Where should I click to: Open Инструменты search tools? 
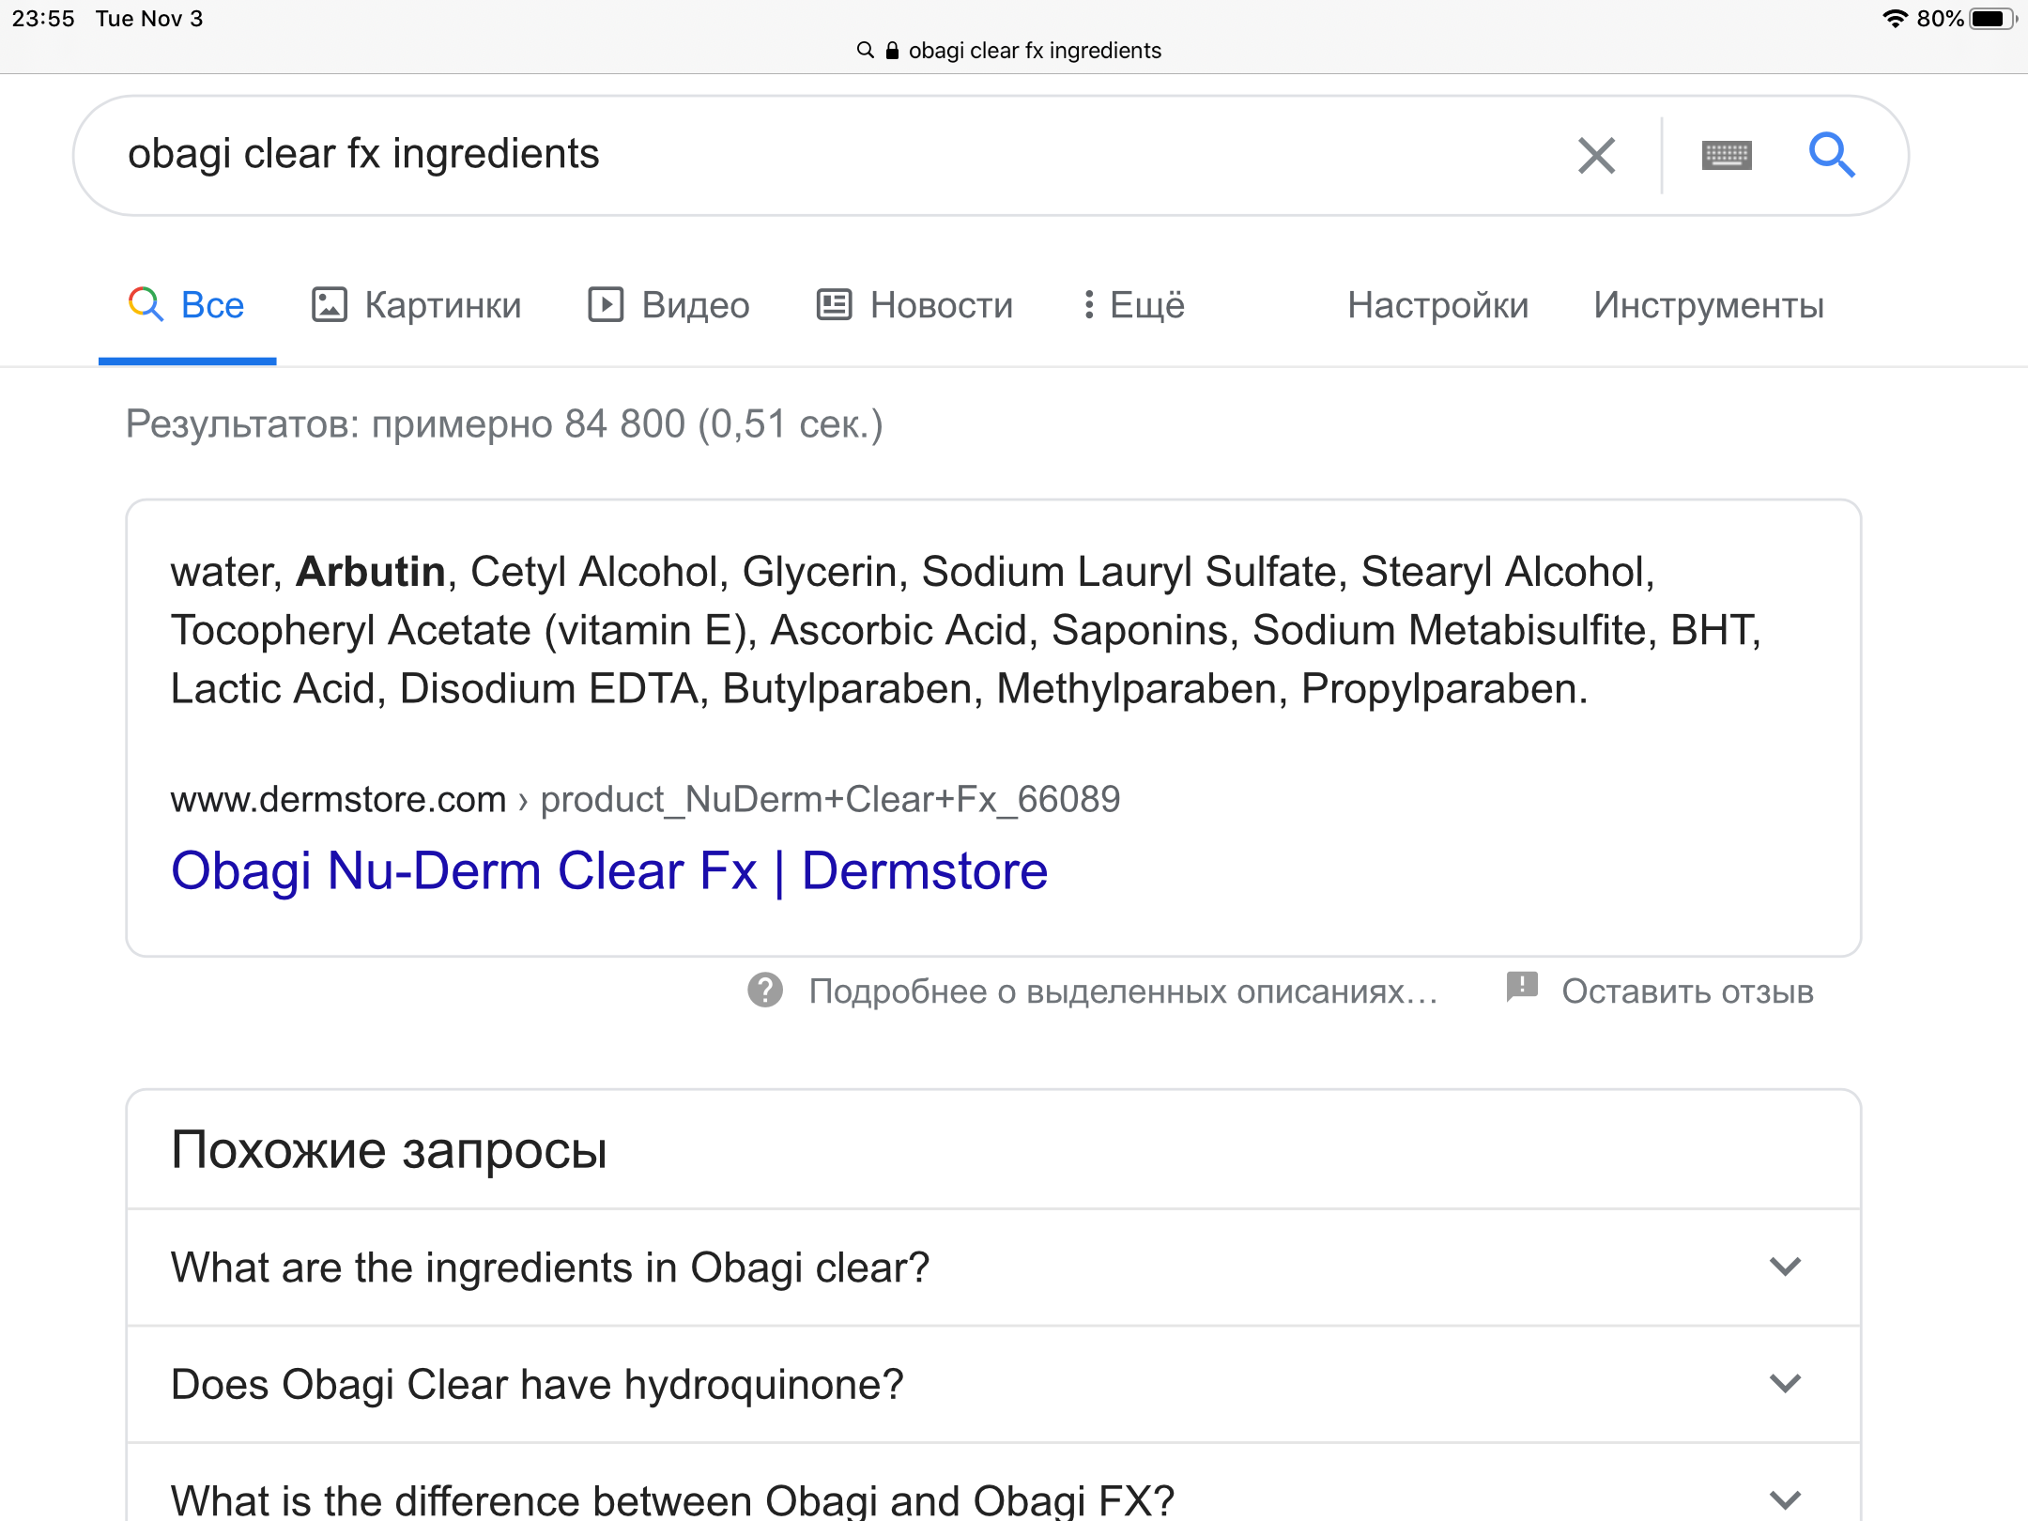1708,305
